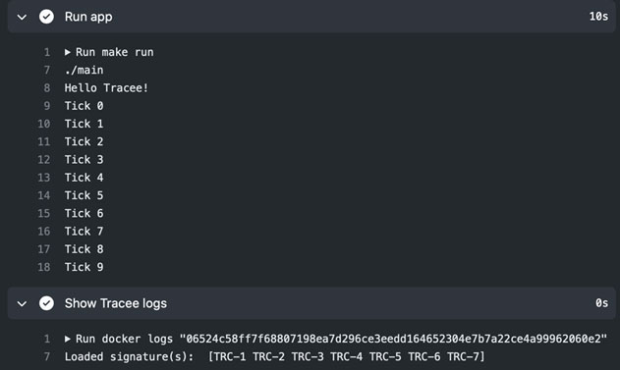Collapse the Run app step chevron
This screenshot has width=620, height=370.
point(23,17)
